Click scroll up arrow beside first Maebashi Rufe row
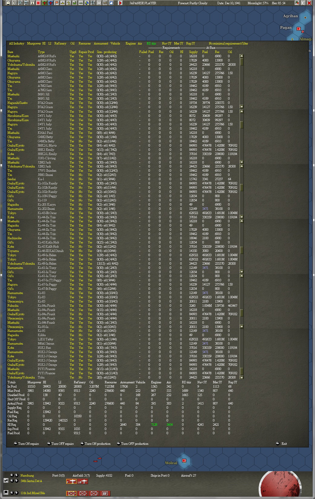The width and height of the screenshot is (315, 499). [241, 56]
